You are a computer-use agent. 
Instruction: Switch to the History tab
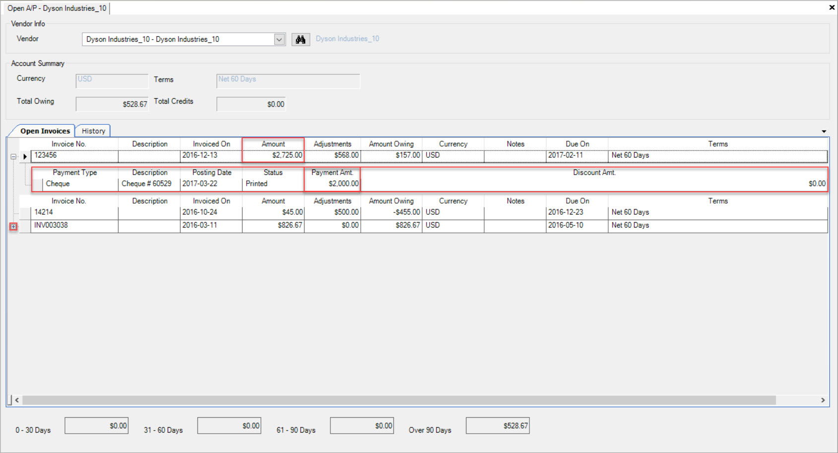pos(93,131)
